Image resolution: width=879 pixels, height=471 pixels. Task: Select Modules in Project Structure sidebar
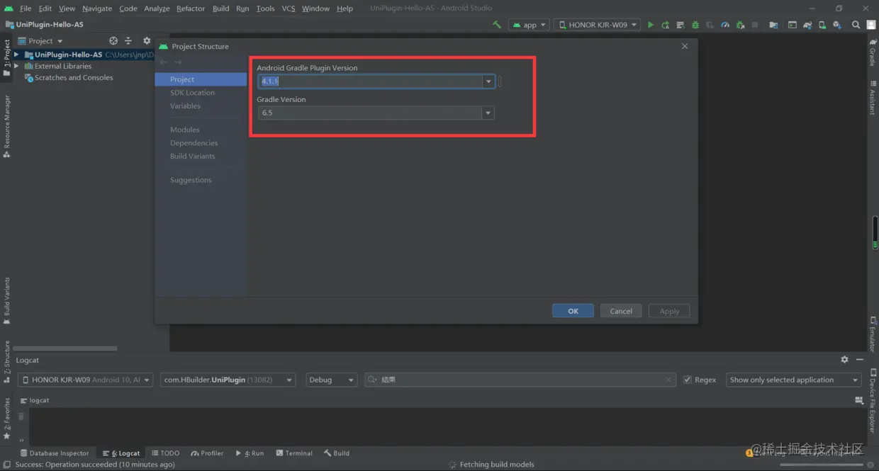click(x=185, y=130)
